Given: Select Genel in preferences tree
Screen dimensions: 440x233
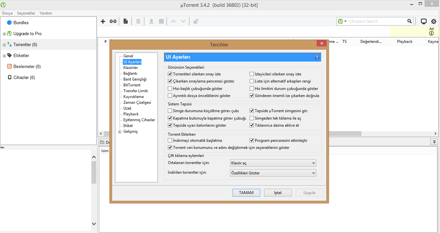Looking at the screenshot, I should tap(128, 56).
